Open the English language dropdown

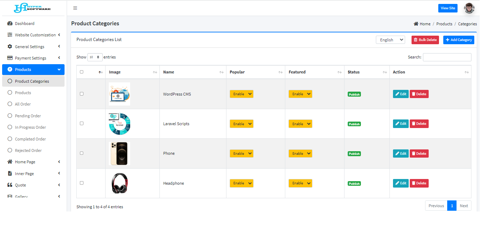(x=390, y=40)
